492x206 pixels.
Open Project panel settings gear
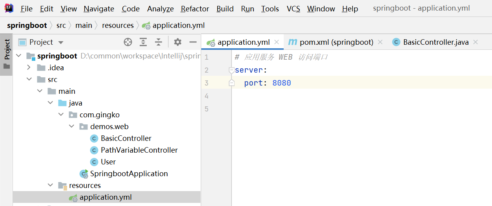pyautogui.click(x=178, y=42)
